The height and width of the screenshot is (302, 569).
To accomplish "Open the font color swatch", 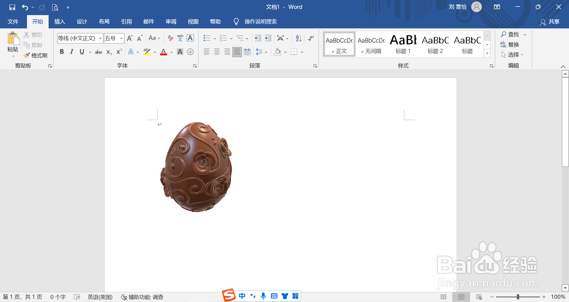I will tap(164, 51).
